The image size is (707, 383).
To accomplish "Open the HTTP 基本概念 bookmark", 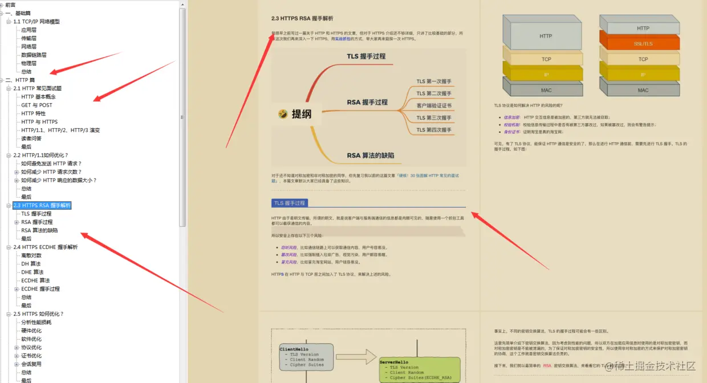I will click(x=39, y=97).
